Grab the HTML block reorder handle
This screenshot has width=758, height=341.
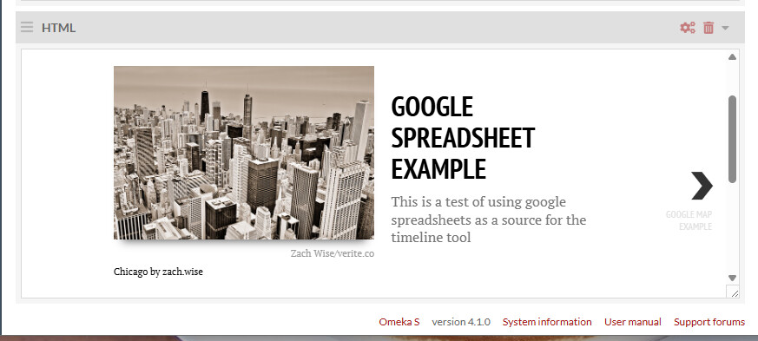click(x=27, y=28)
